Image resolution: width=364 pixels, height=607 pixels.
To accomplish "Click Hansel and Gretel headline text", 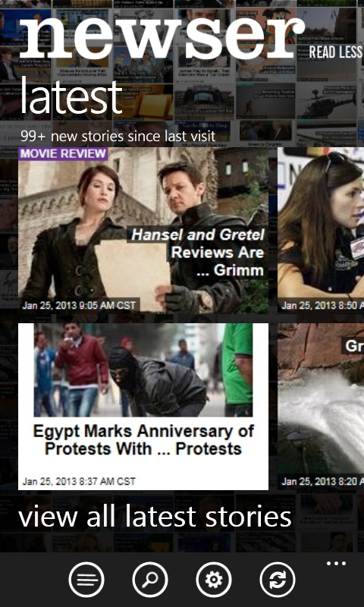I will pos(198,253).
